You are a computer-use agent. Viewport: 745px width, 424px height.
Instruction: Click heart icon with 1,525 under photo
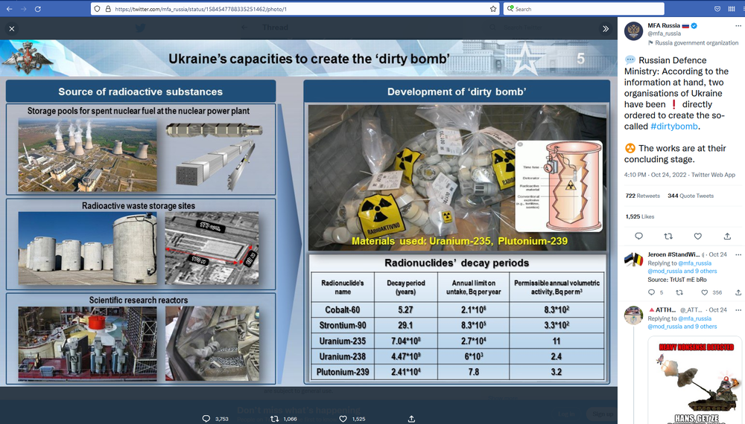[343, 419]
